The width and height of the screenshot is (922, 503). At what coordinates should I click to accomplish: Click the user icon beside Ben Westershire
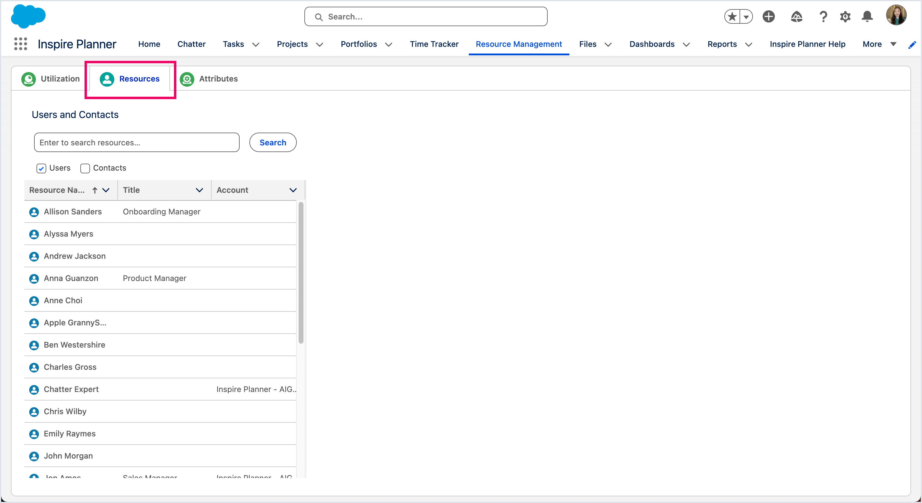(x=34, y=345)
